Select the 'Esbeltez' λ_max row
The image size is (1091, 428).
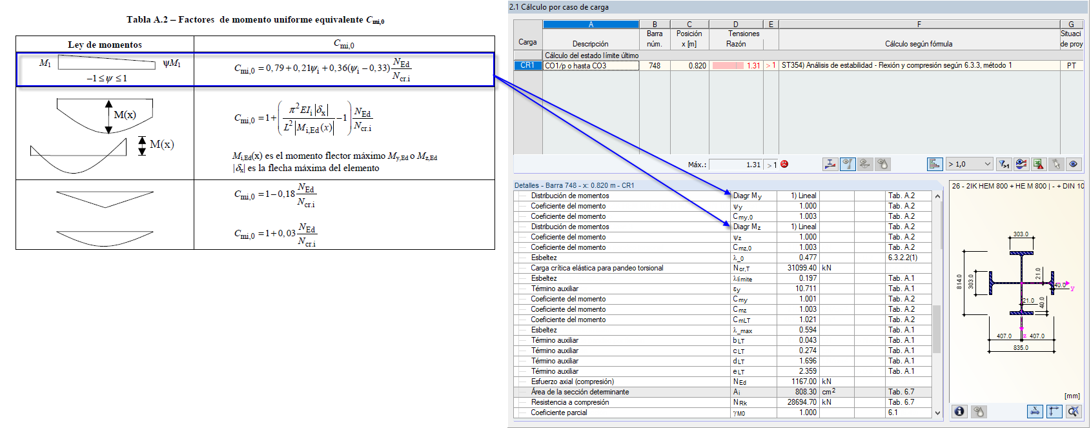(723, 330)
